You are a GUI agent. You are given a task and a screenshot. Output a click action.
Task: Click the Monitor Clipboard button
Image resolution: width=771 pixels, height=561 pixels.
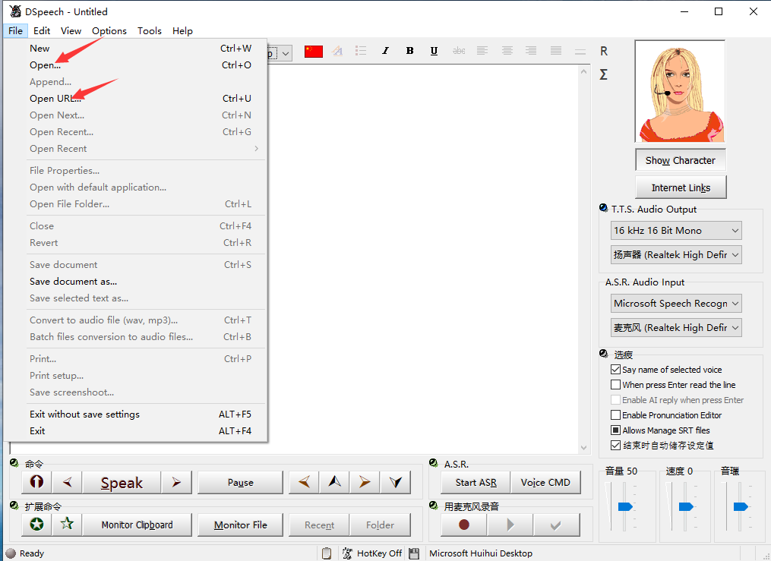137,525
